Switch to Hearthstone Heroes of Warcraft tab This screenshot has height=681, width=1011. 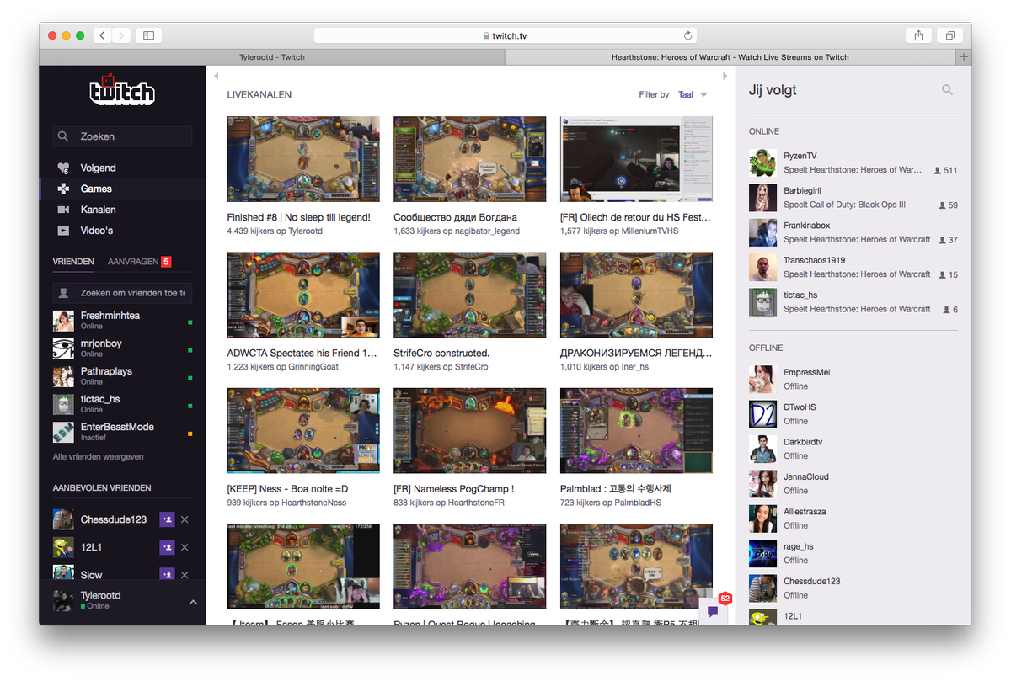click(730, 57)
